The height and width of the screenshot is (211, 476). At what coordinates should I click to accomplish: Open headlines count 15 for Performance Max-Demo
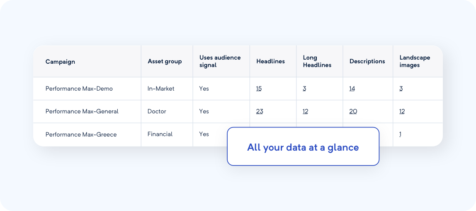point(259,89)
